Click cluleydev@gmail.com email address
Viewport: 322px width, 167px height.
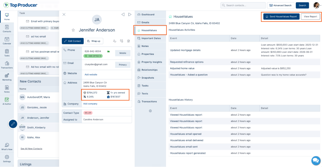coord(96,64)
